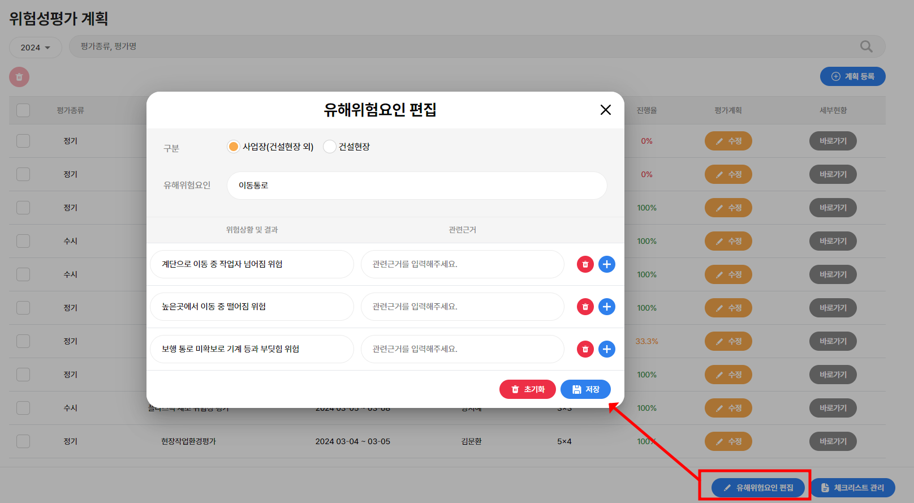Select the 건설현장 radio option
Image resolution: width=914 pixels, height=503 pixels.
click(x=329, y=147)
